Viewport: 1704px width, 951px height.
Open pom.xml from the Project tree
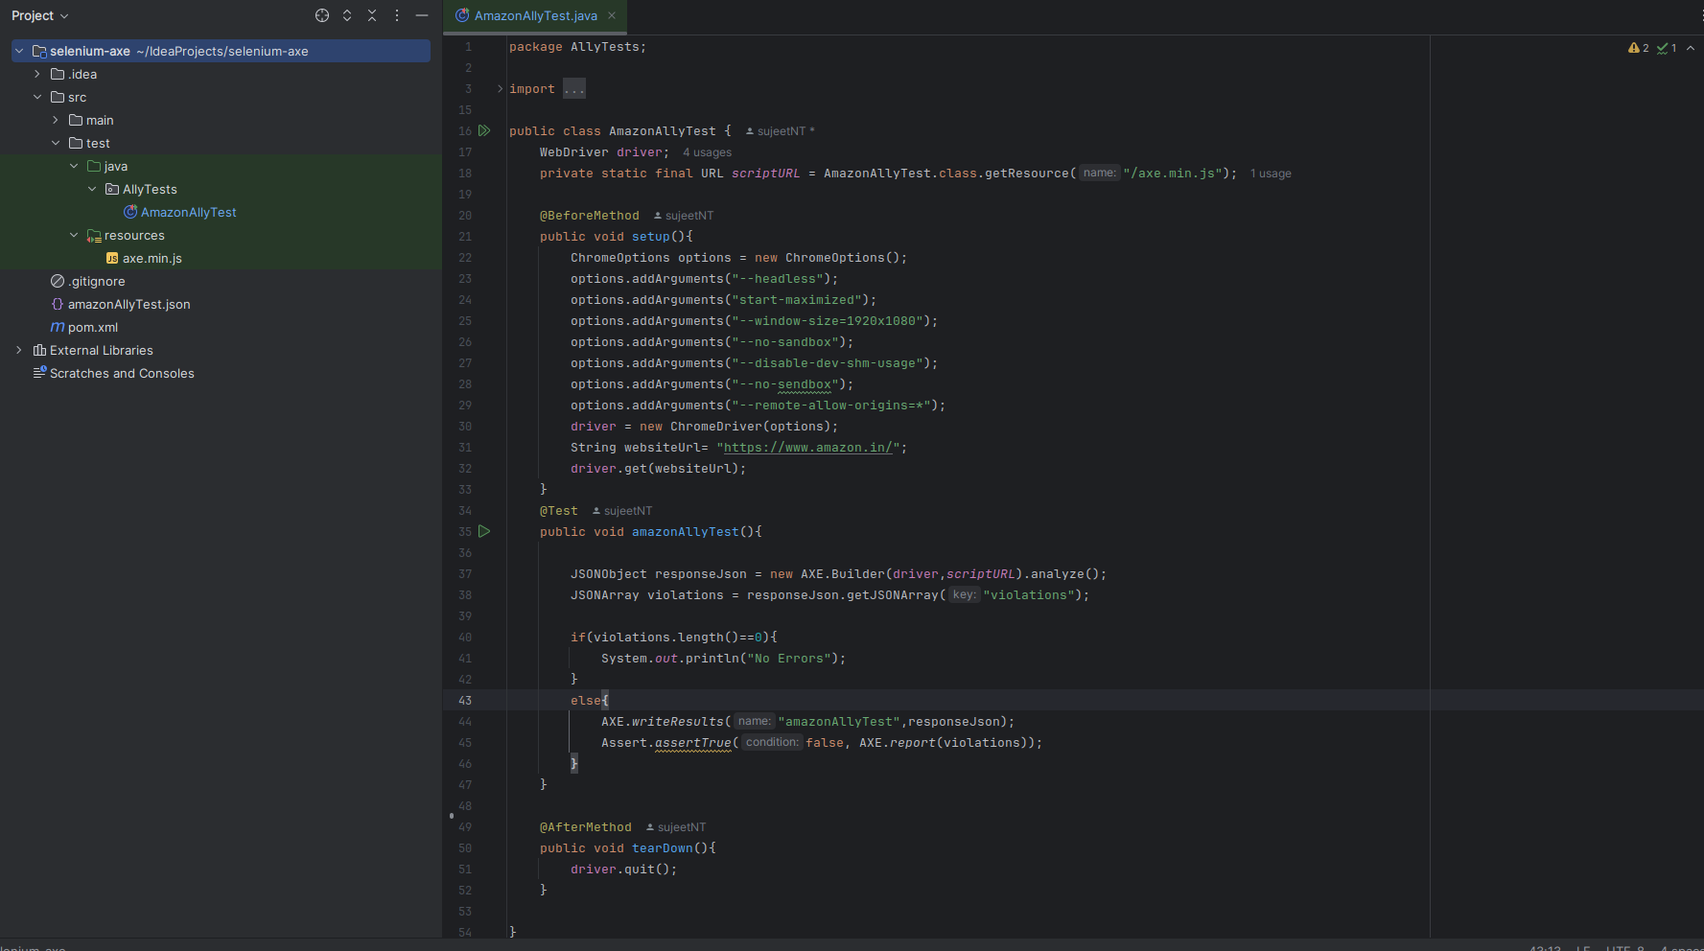pyautogui.click(x=93, y=327)
